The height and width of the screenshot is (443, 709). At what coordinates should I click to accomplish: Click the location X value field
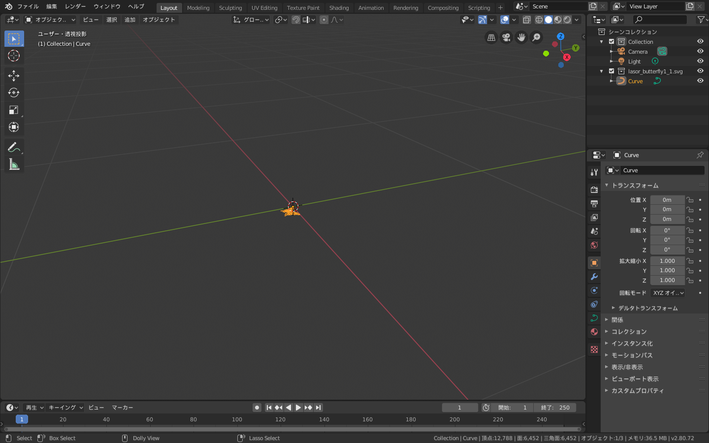[x=667, y=200]
